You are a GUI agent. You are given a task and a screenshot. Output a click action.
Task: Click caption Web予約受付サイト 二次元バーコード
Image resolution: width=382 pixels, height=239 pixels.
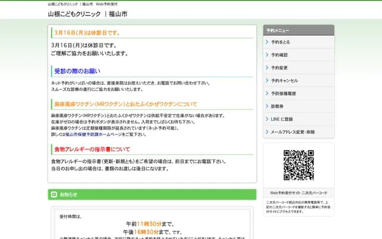pyautogui.click(x=298, y=193)
